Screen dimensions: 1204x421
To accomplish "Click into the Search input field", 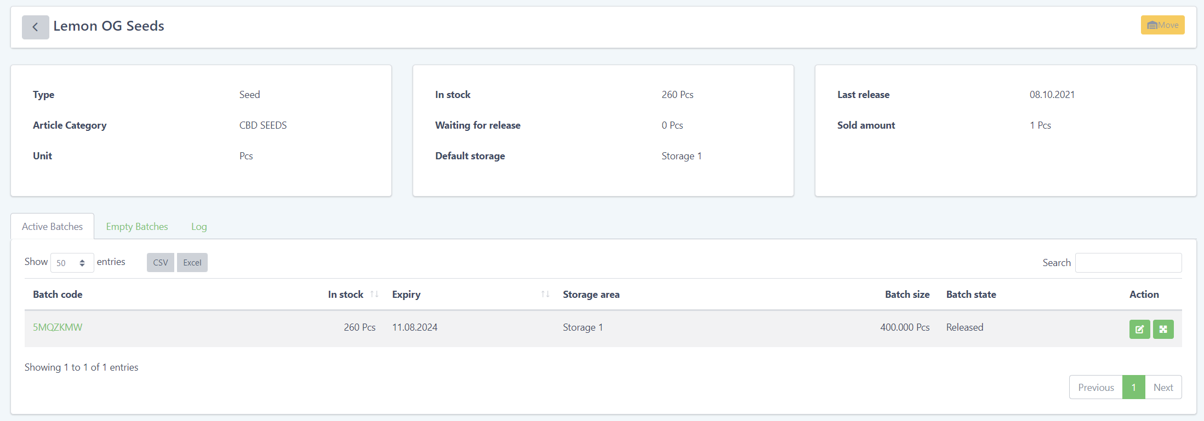I will click(x=1128, y=263).
